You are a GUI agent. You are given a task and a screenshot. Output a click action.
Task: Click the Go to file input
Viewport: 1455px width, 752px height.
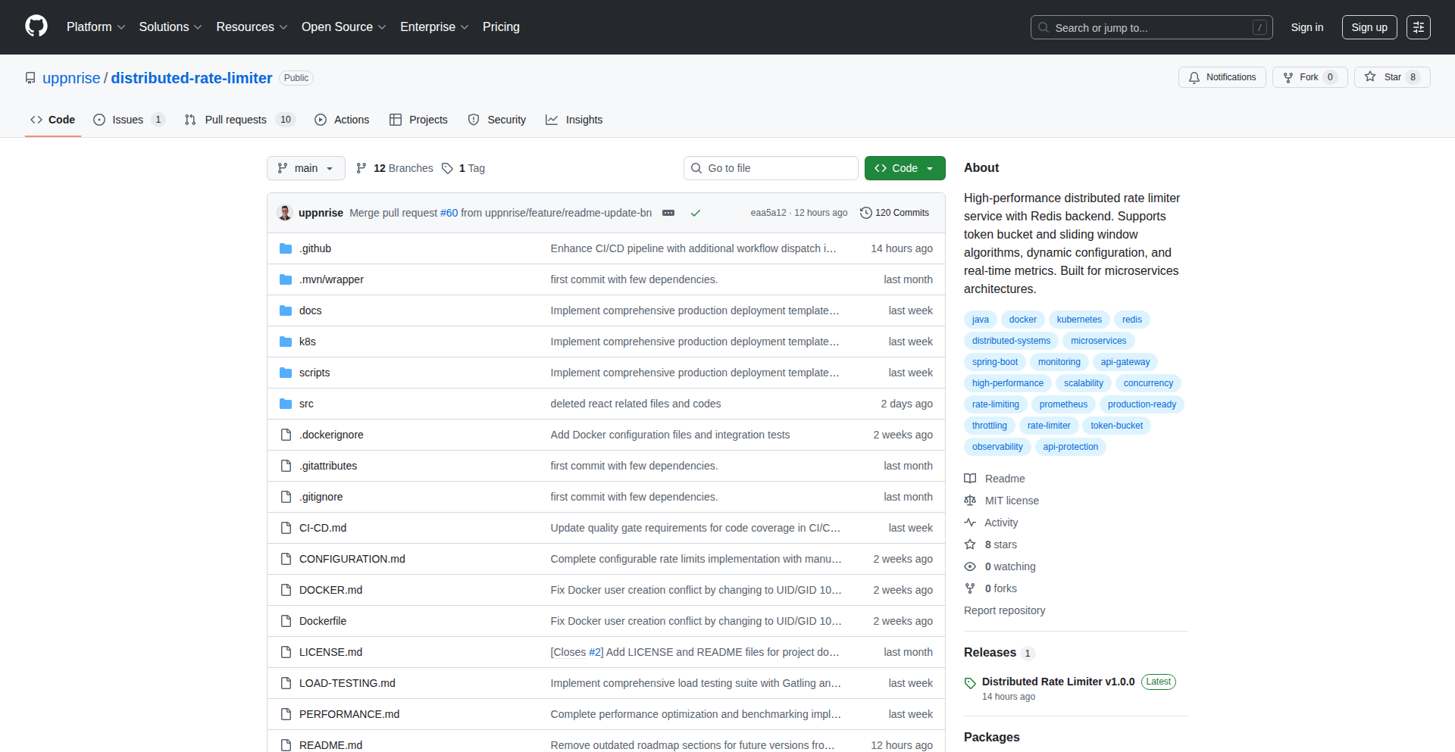(771, 168)
